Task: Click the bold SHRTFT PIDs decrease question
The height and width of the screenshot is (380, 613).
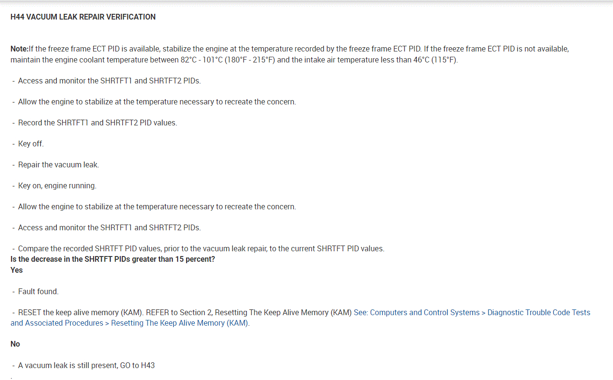Action: click(x=113, y=260)
